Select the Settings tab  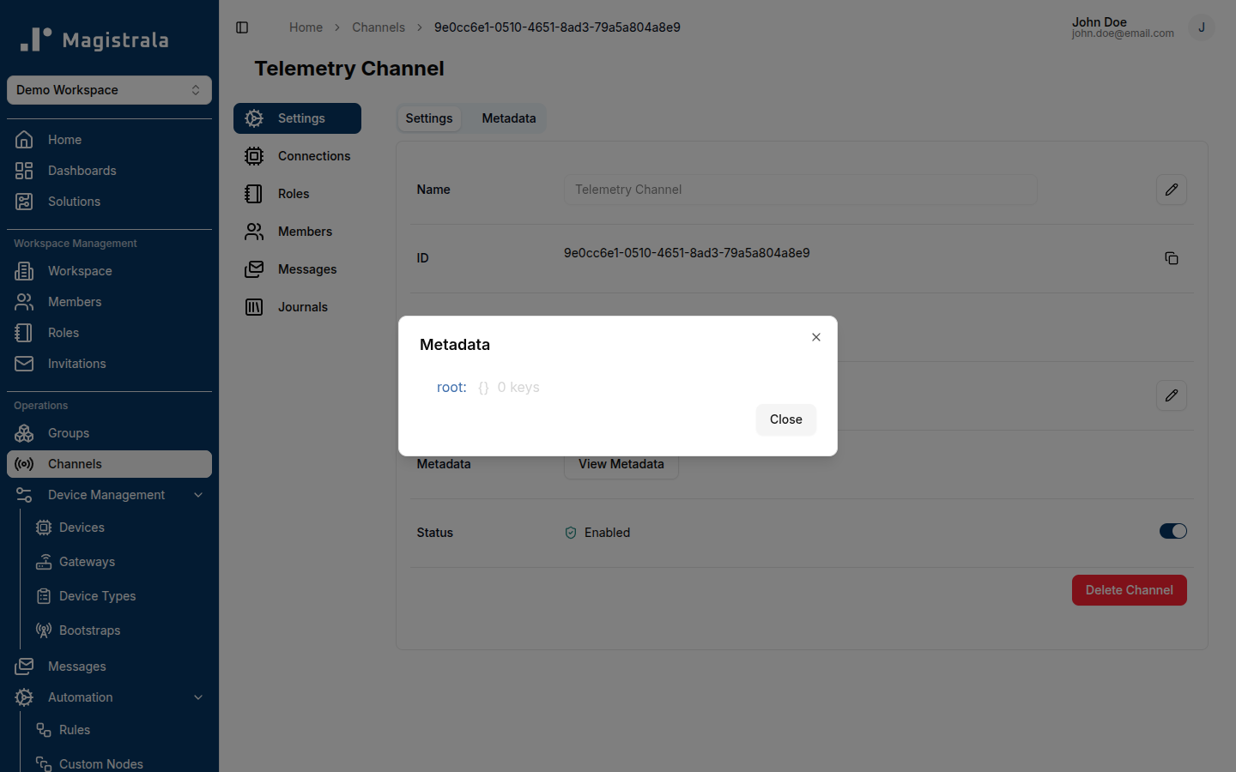(429, 118)
